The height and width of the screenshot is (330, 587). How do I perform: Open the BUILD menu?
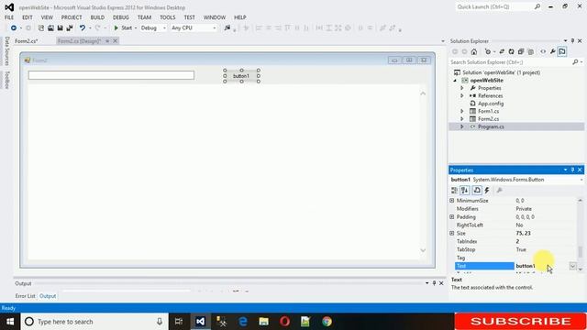[x=97, y=17]
